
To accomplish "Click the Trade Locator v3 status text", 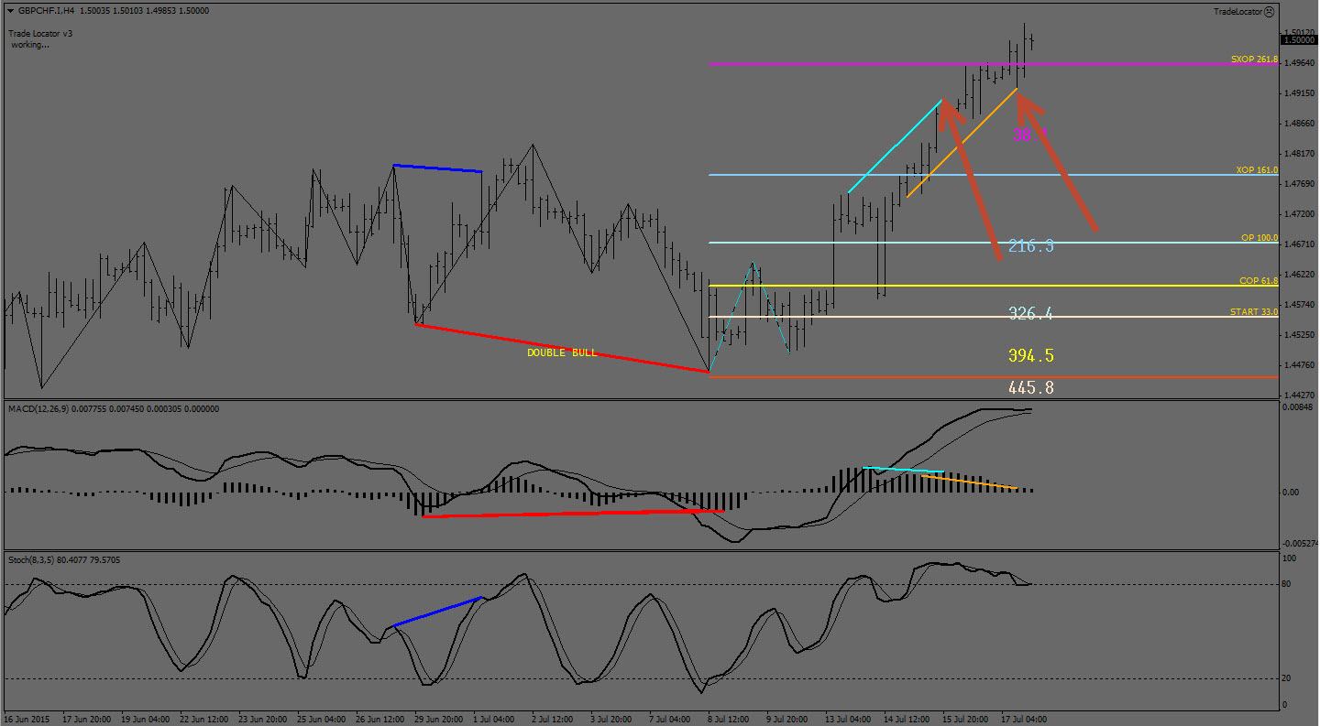I will [41, 33].
